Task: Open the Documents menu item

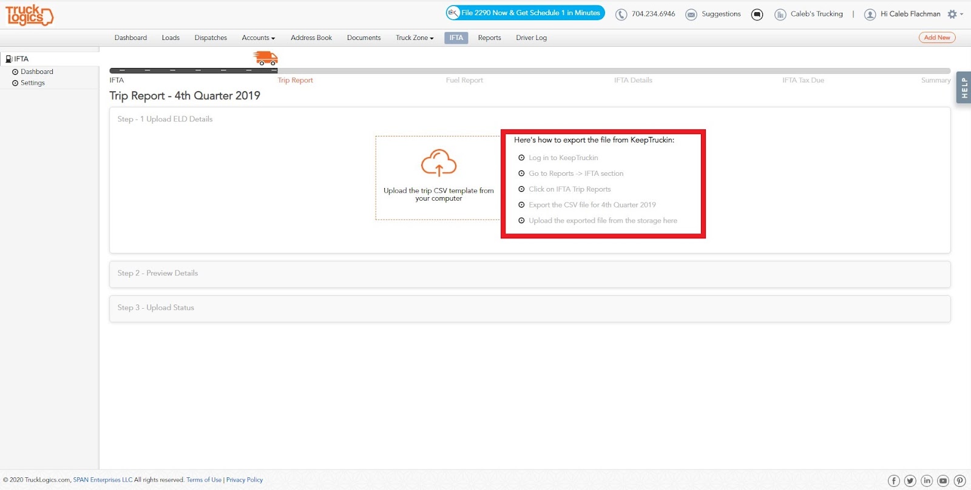Action: (364, 38)
